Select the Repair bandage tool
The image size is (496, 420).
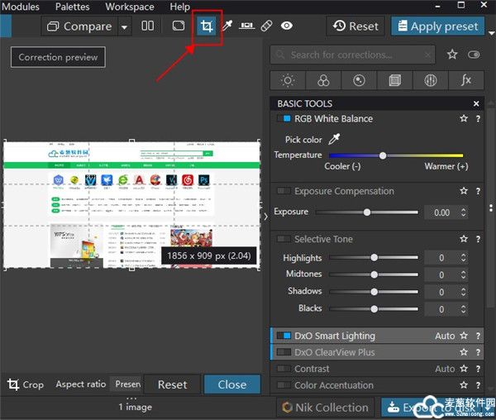pos(266,26)
